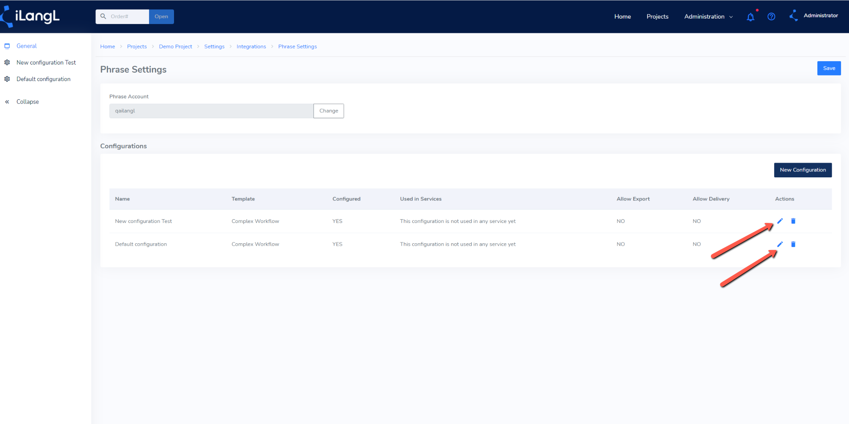Click Template column header
Viewport: 849px width, 424px height.
(x=243, y=199)
